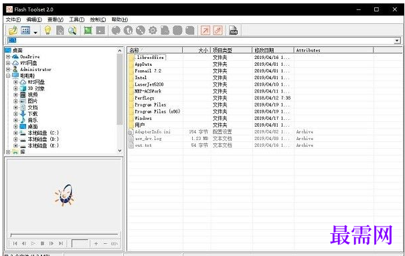Click the first red arrow toolbar icon
This screenshot has height=256, width=405.
(206, 31)
